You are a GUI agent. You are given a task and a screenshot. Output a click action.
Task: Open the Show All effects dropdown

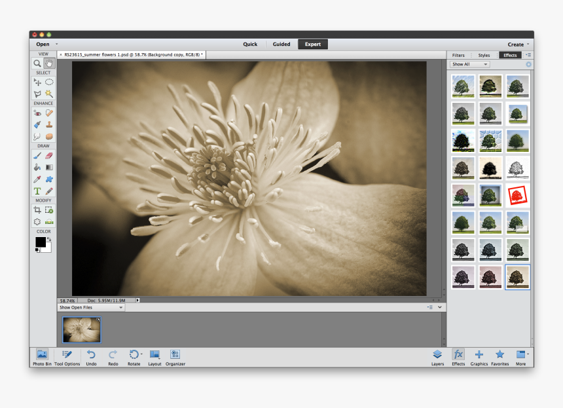469,64
